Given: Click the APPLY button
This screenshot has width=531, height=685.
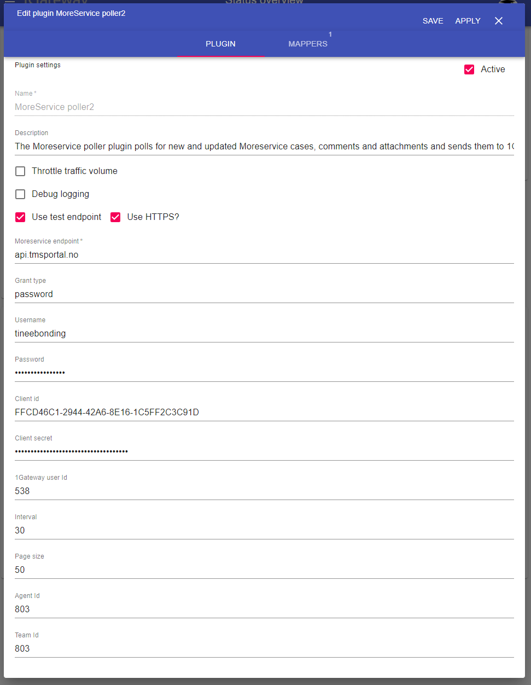Looking at the screenshot, I should click(468, 21).
